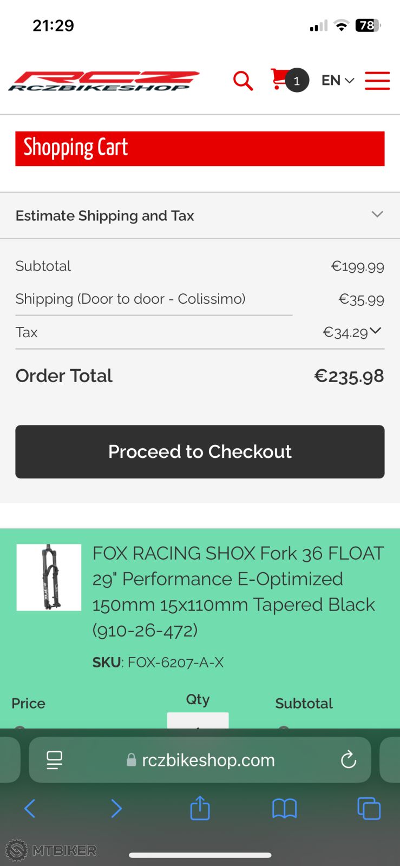Open the Safari share sheet
Viewport: 400px width, 866px height.
click(200, 809)
